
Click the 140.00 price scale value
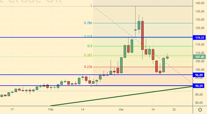[x=200, y=3]
